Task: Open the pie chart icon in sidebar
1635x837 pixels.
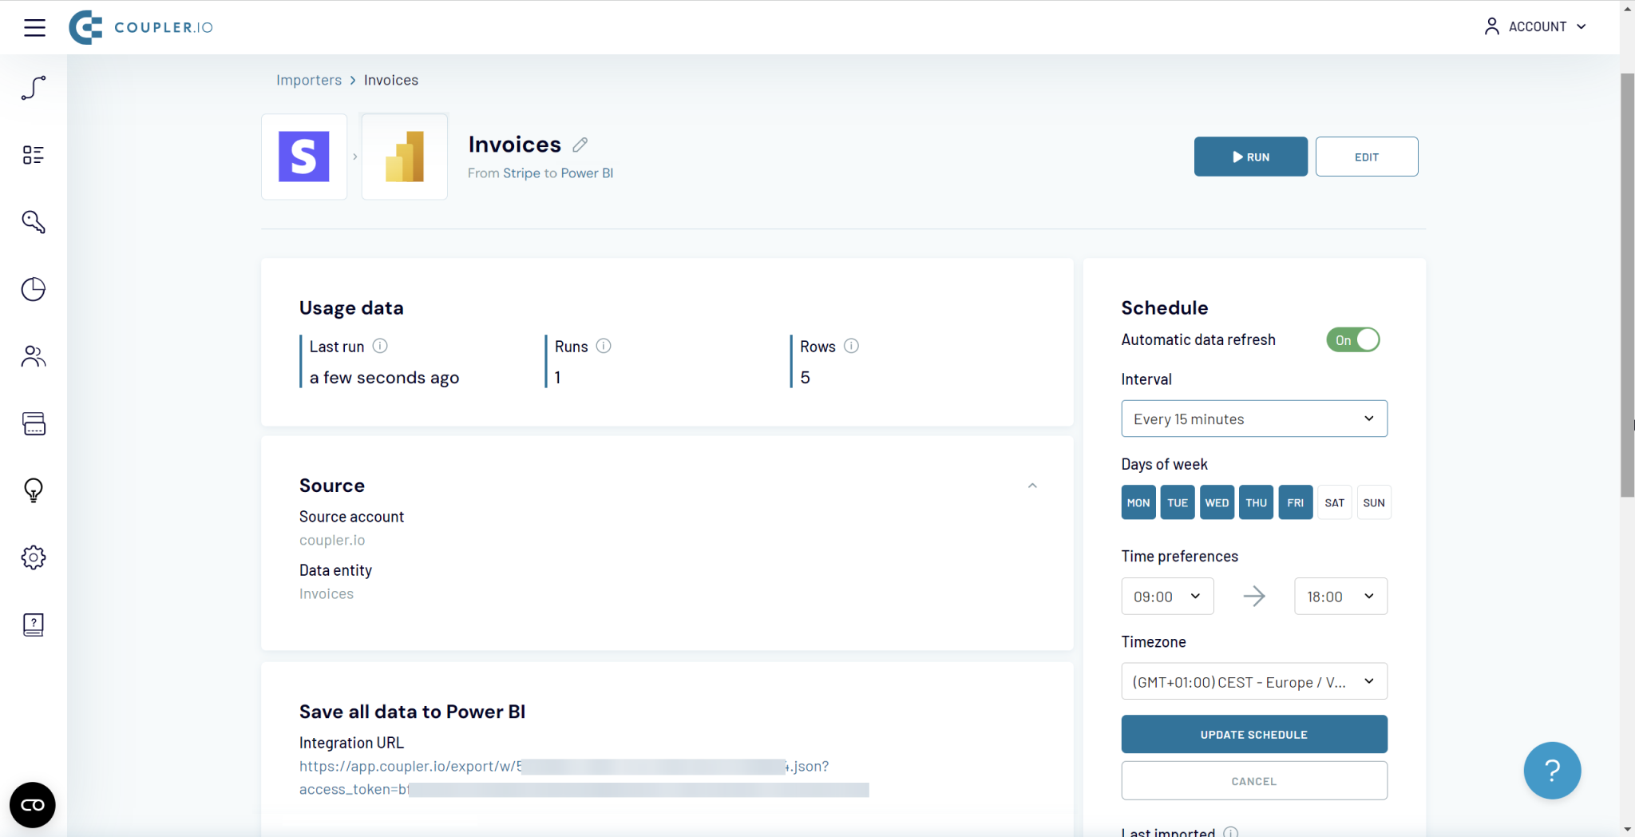Action: pos(34,289)
